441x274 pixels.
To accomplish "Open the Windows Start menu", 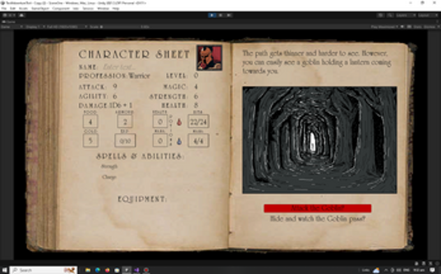I will (x=4, y=270).
